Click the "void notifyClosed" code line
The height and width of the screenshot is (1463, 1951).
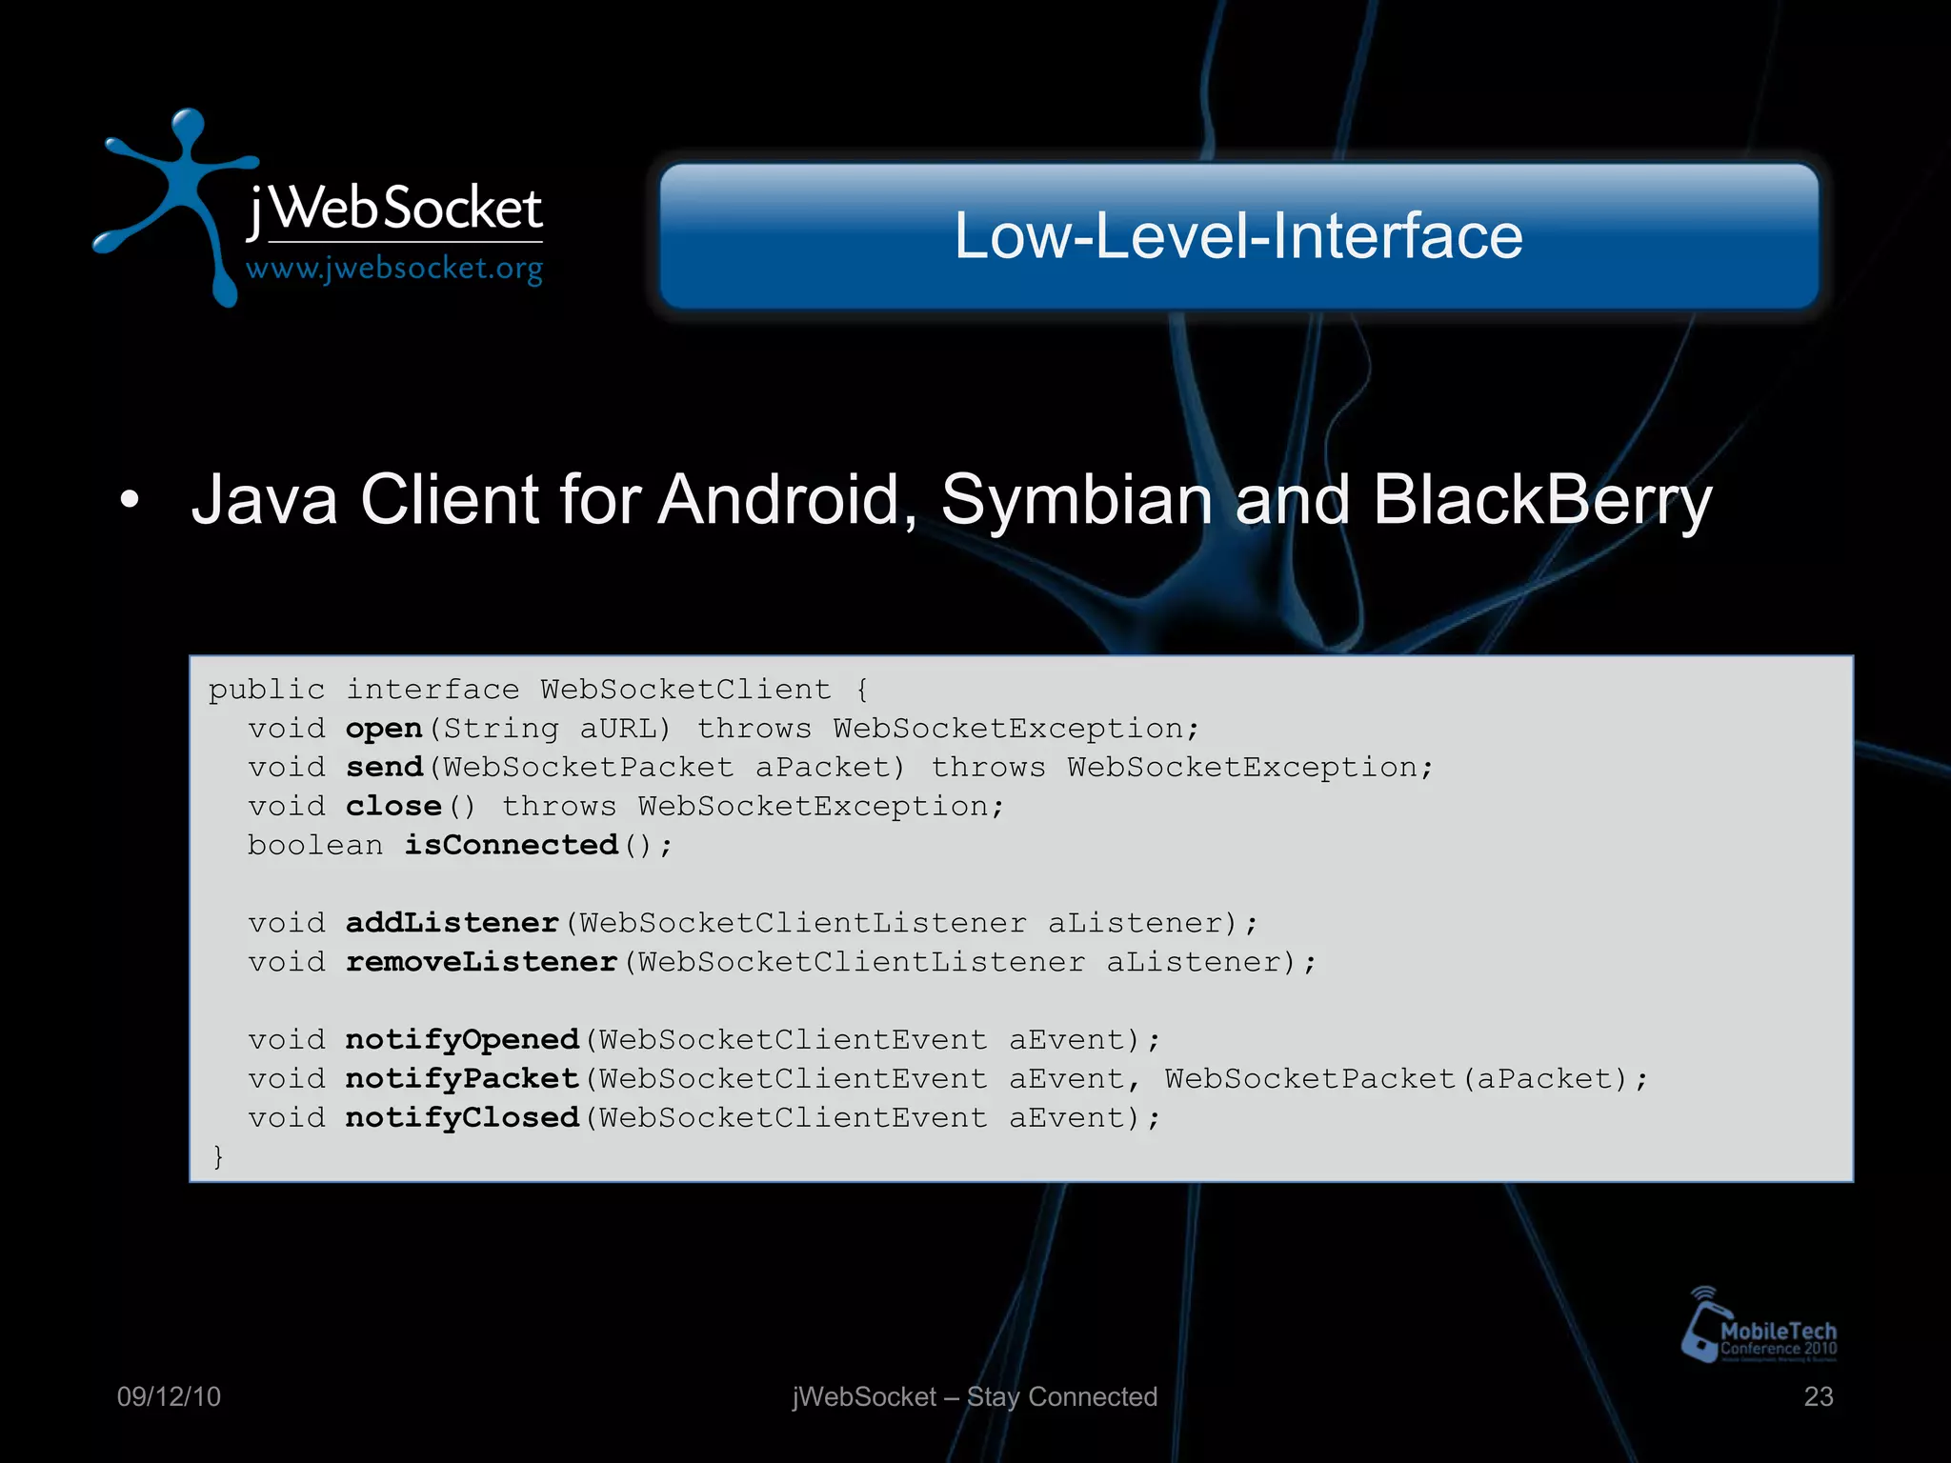pyautogui.click(x=705, y=1118)
